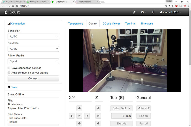
Task: Click the State: Offline text
Action: pyautogui.click(x=16, y=94)
